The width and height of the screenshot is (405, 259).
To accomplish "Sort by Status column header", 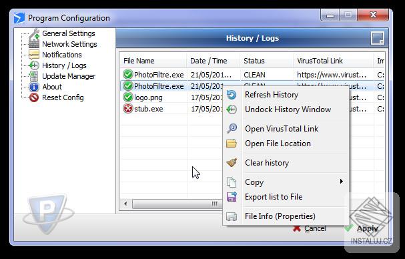I will [267, 61].
